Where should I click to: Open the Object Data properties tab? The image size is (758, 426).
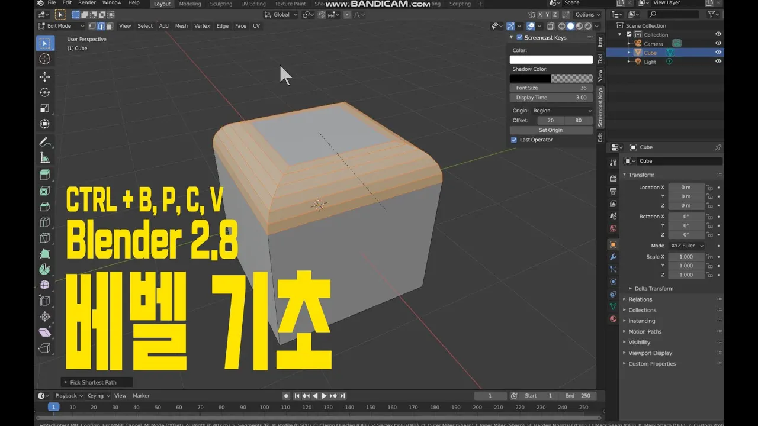(x=613, y=306)
